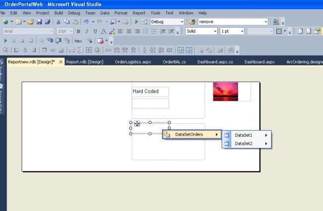Image resolution: width=323 pixels, height=211 pixels.
Task: Select the sunset image in report
Action: click(226, 92)
